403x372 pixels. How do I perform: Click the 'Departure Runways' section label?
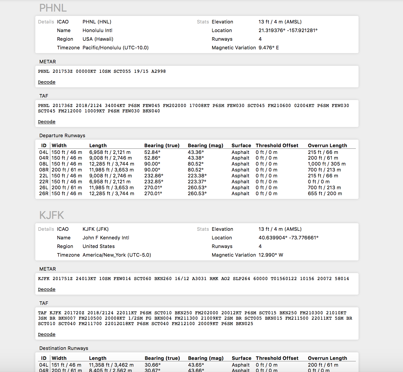(x=62, y=136)
